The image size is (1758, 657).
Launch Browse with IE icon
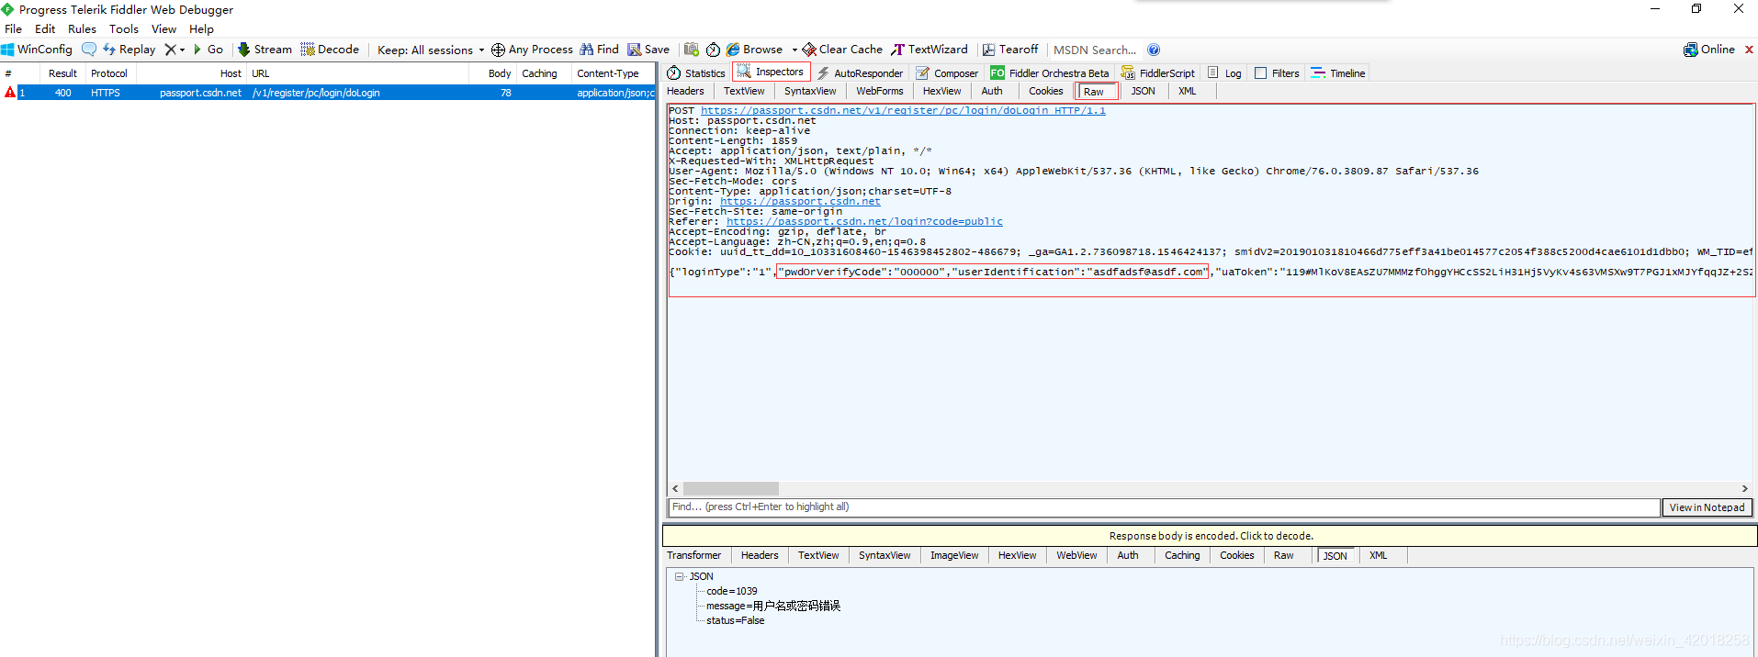(754, 50)
